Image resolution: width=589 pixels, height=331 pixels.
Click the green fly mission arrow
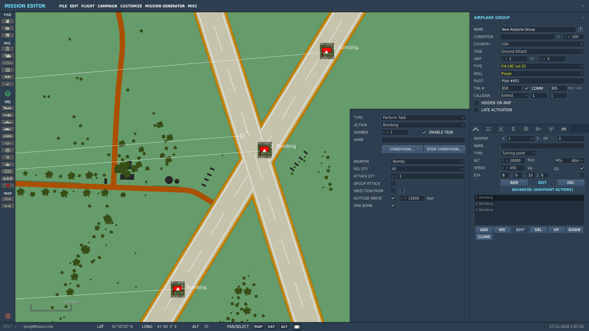click(x=8, y=93)
